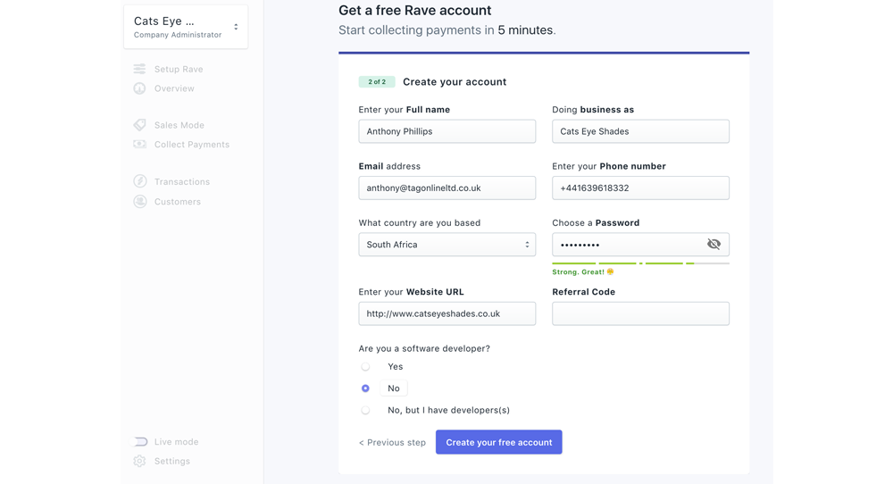Open the country dropdown showing South Africa
The height and width of the screenshot is (484, 893).
pos(446,245)
